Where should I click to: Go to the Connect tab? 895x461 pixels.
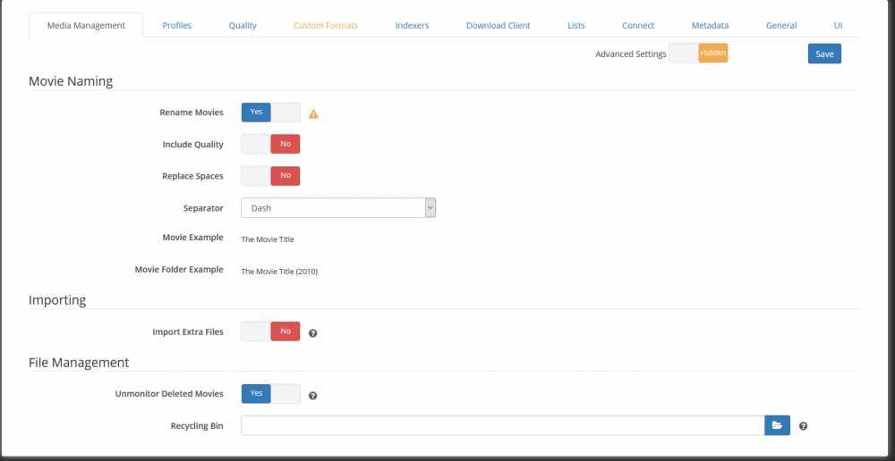(x=638, y=25)
